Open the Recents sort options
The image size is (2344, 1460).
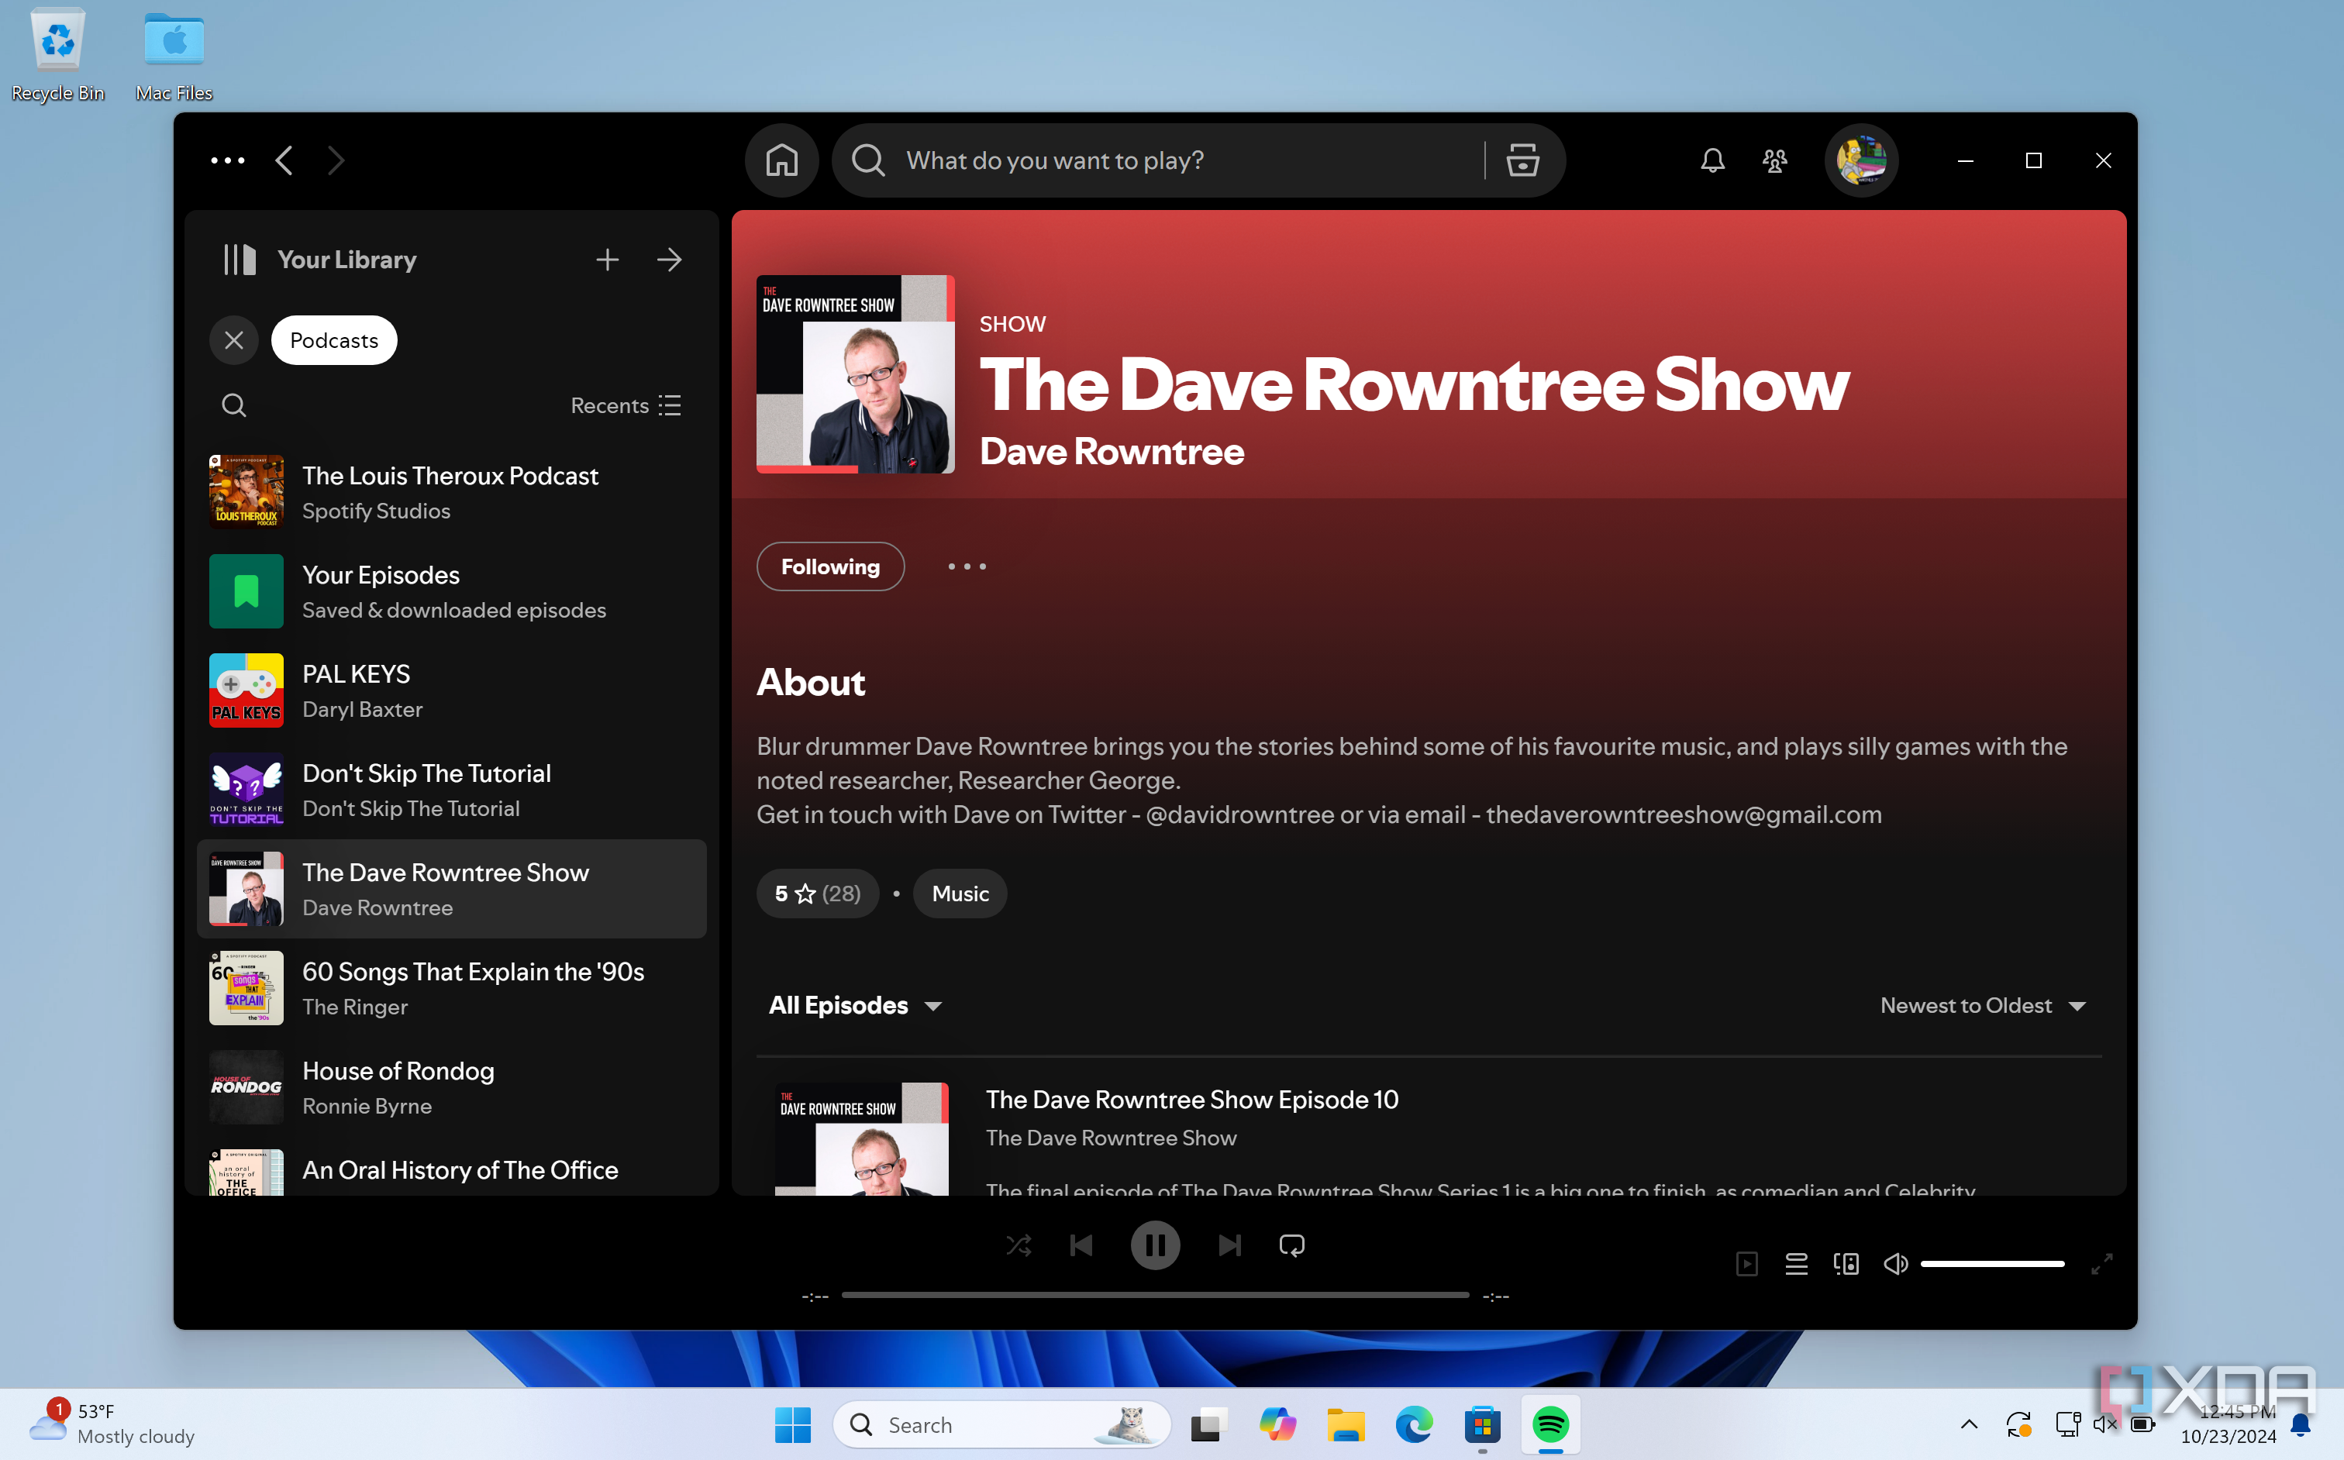coord(624,405)
